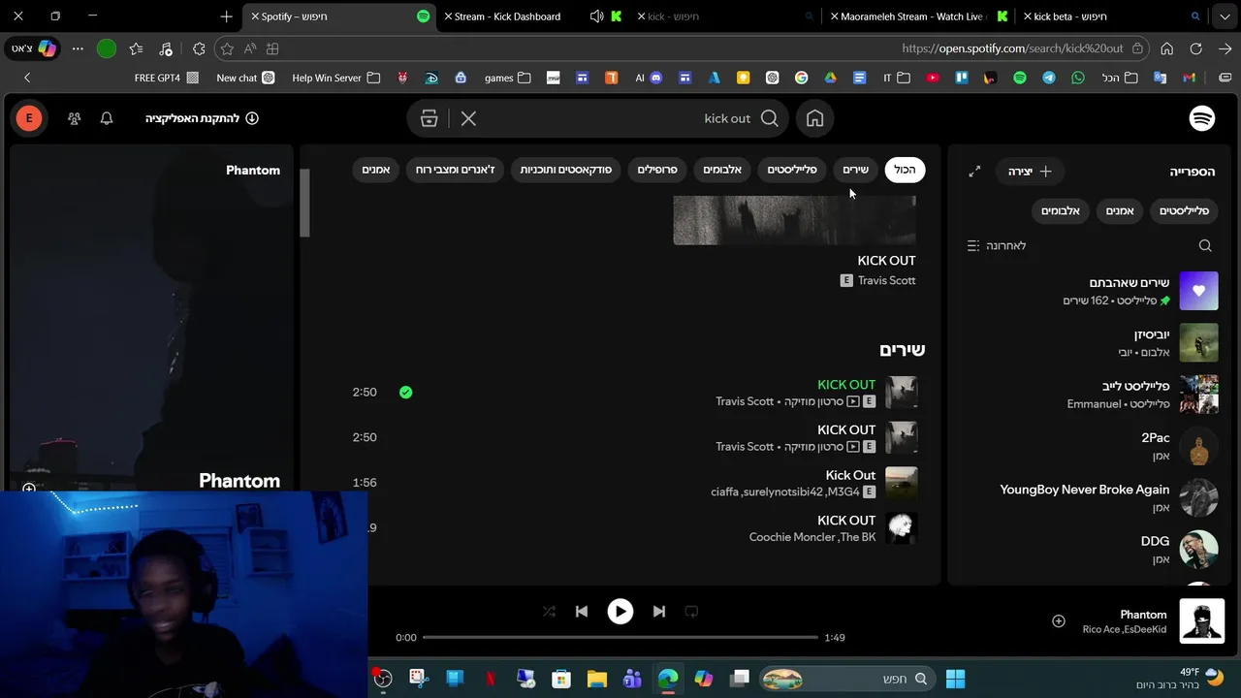Select the 'אלבומים' search filter tab

722,170
